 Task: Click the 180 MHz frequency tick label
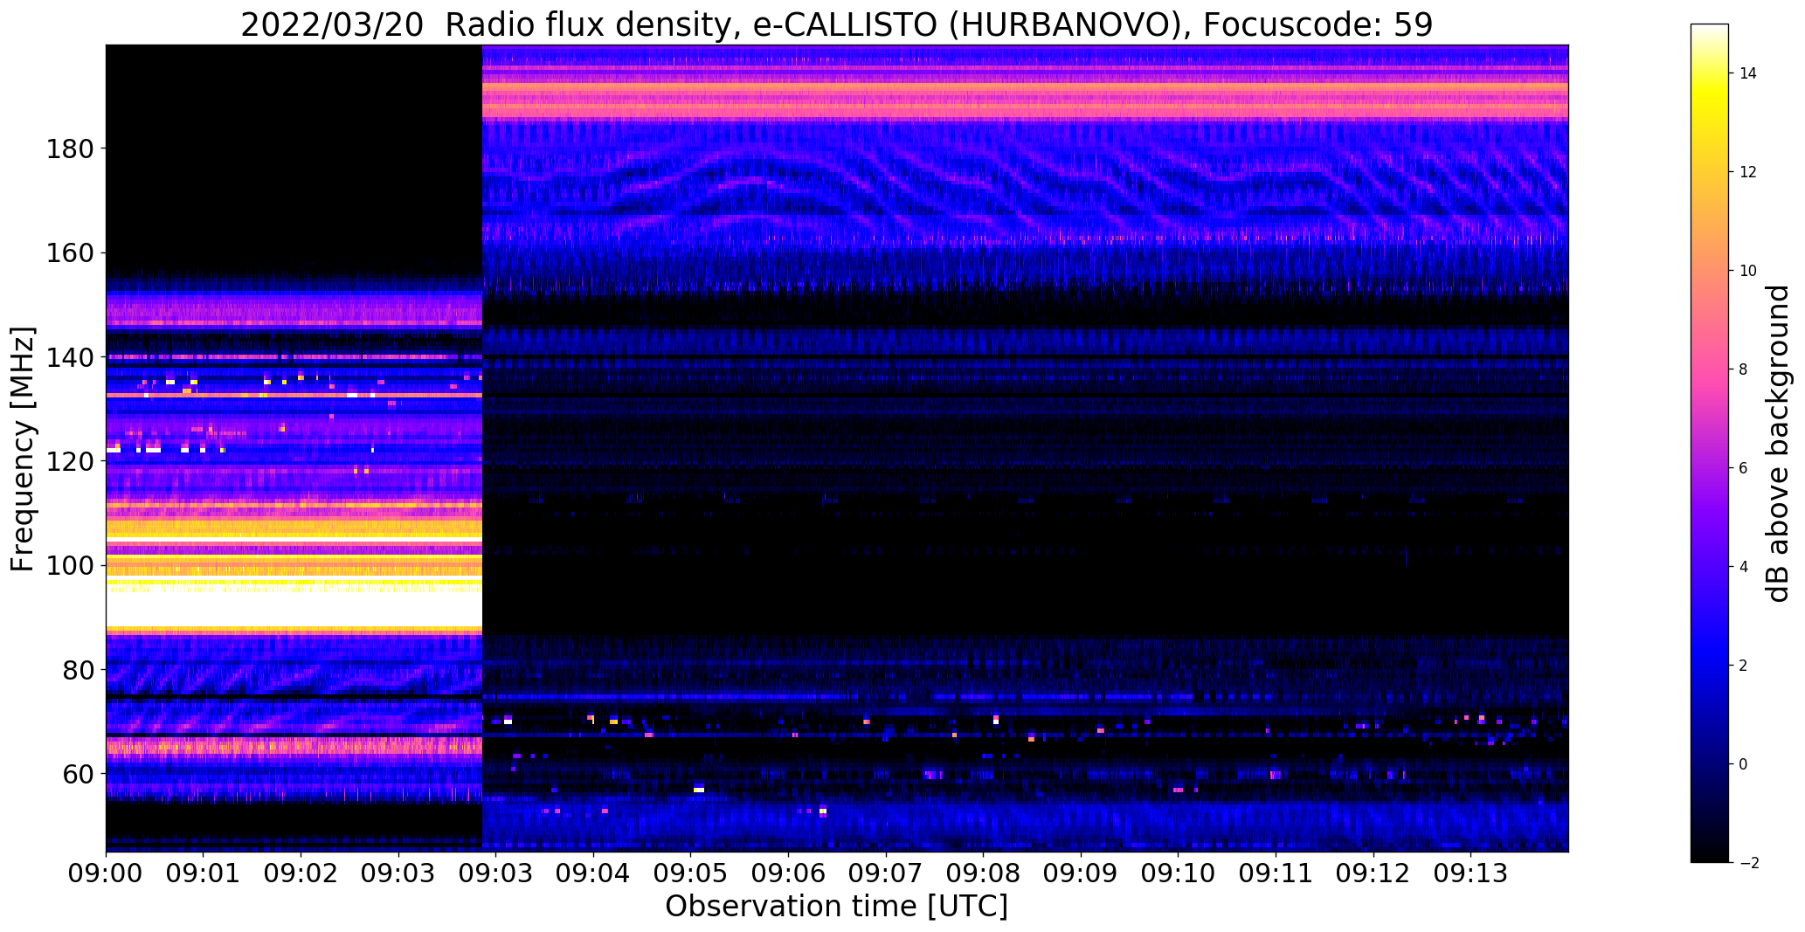click(x=70, y=149)
